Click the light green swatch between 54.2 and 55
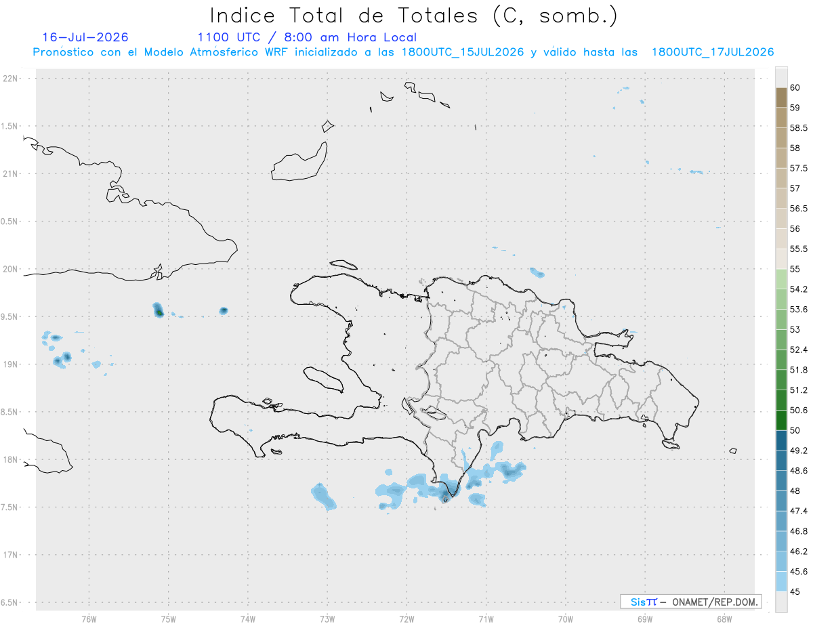This screenshot has width=813, height=628. pos(781,279)
